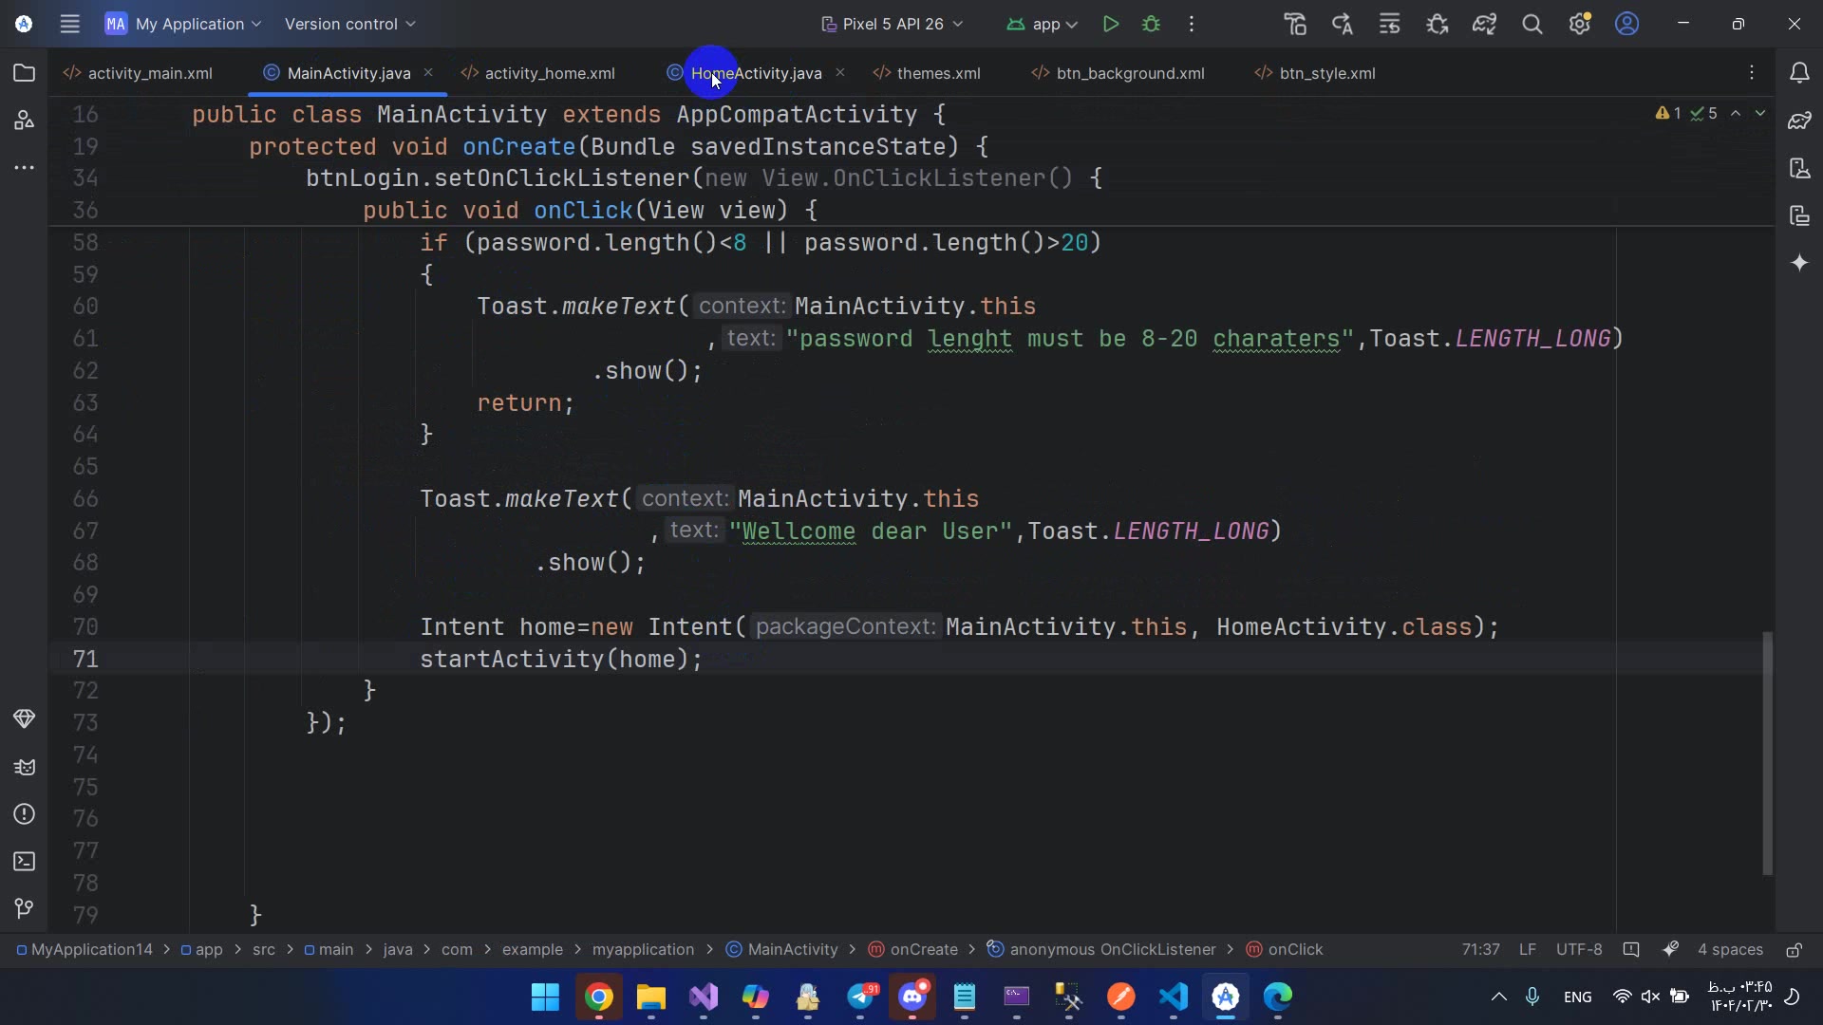Expand the Pixel 5 API 26 device dropdown

click(x=893, y=24)
